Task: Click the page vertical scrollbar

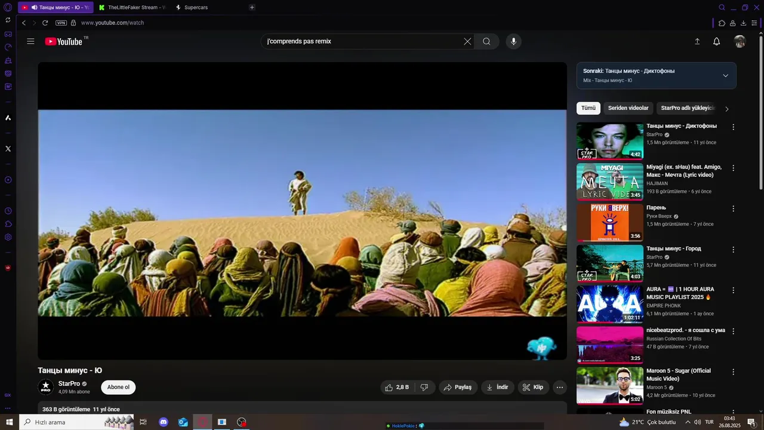Action: click(x=761, y=113)
